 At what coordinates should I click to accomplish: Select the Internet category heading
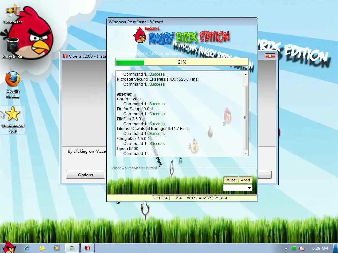(x=124, y=94)
